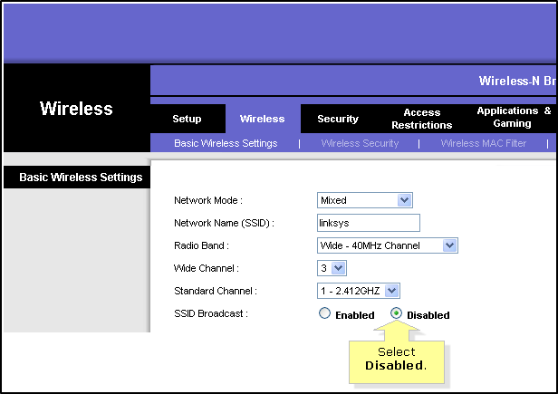Open the Wireless MAC Filter sub-tab link
The height and width of the screenshot is (394, 558).
coord(484,143)
